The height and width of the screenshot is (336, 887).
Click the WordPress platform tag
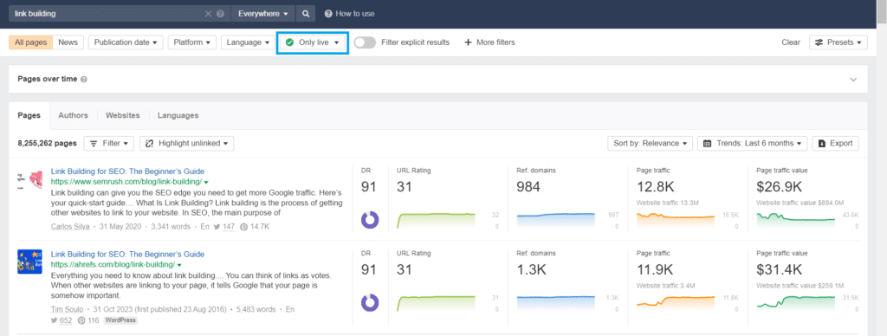click(x=120, y=320)
